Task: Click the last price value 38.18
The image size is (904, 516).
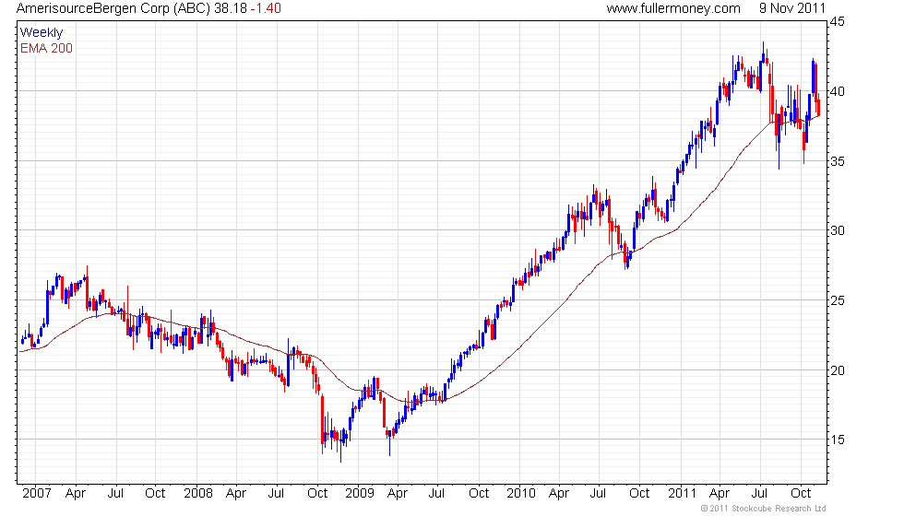Action: (x=230, y=8)
